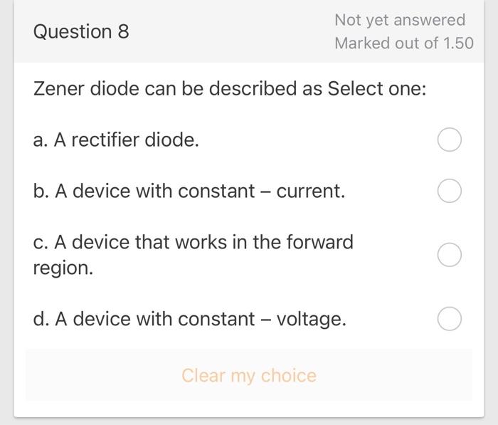Click the 'Zener diode can be described as' text
498x425 pixels.
(x=177, y=90)
